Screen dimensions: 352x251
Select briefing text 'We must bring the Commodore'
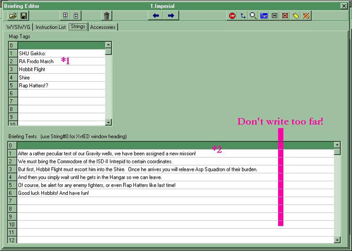176,161
